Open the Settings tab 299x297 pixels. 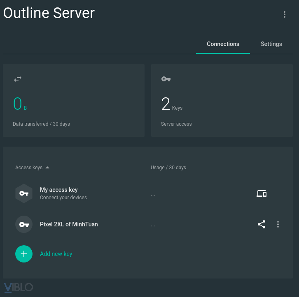pos(271,44)
